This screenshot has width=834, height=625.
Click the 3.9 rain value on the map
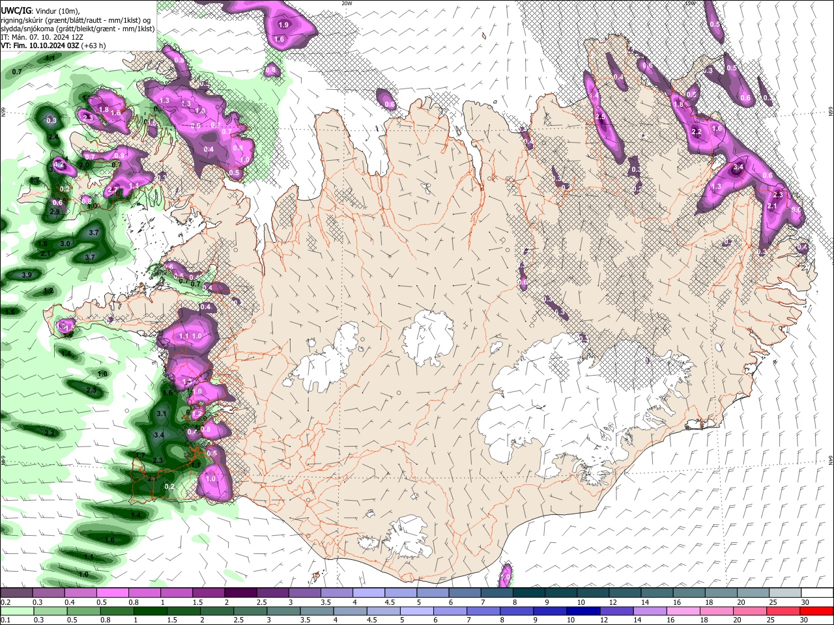click(x=27, y=275)
